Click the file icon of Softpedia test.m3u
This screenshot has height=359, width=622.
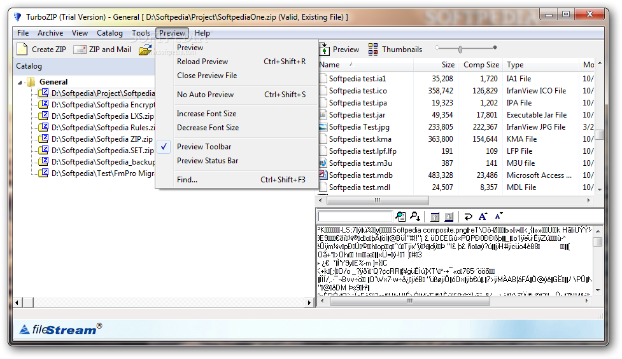coord(323,163)
